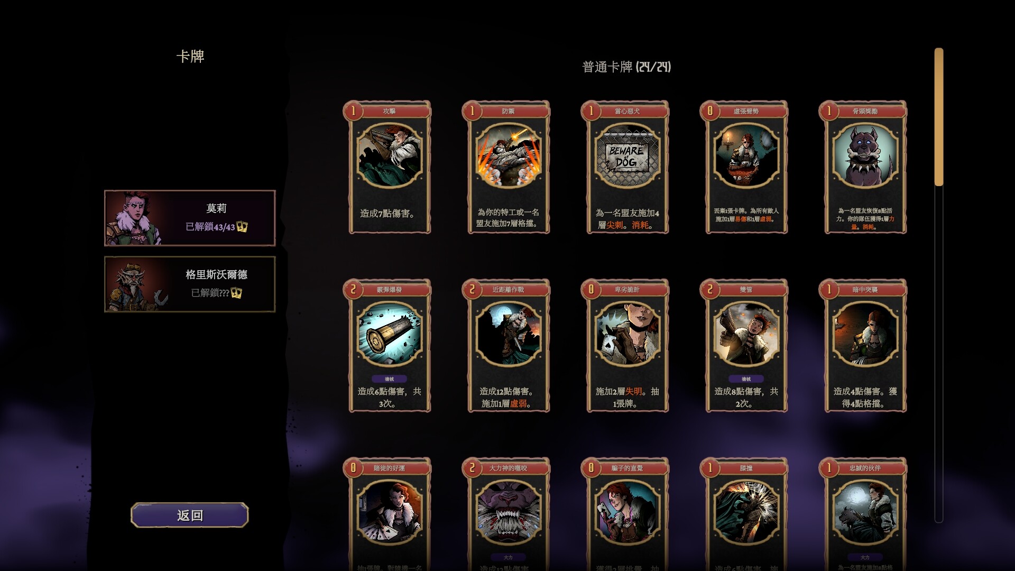Select the 卑劣詭計 card
Screen dimensions: 1015x571
pos(627,346)
